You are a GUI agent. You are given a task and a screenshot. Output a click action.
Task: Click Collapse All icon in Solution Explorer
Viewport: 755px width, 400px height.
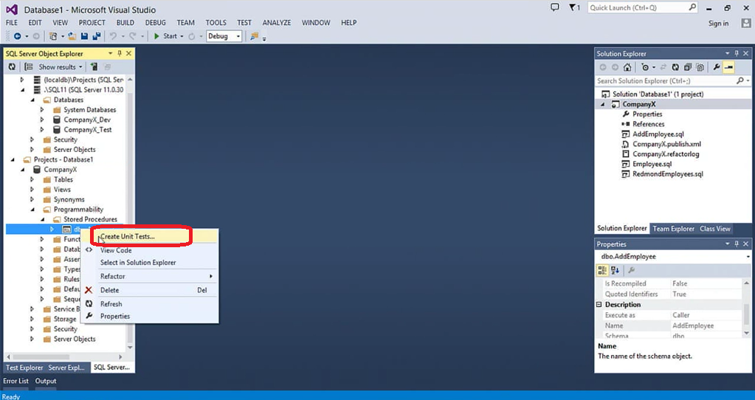point(688,67)
